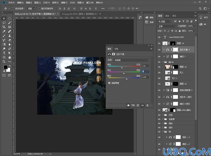
Task: Select the Pen tool
Action: click(x=10, y=49)
